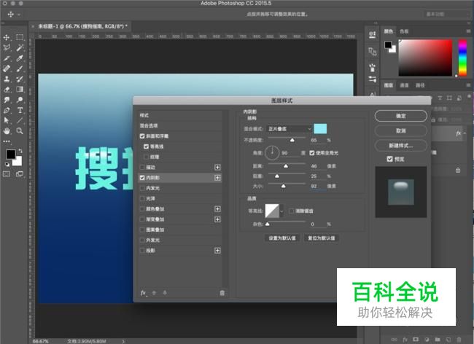Select 图层 layers tab
474x344 pixels.
(x=389, y=85)
